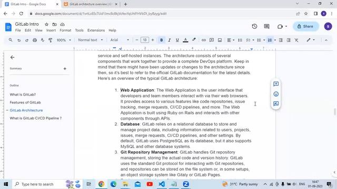Toggle the bulleted list button

click(x=259, y=40)
